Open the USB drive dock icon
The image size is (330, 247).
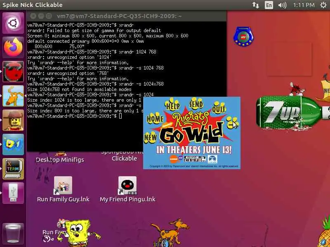click(13, 193)
